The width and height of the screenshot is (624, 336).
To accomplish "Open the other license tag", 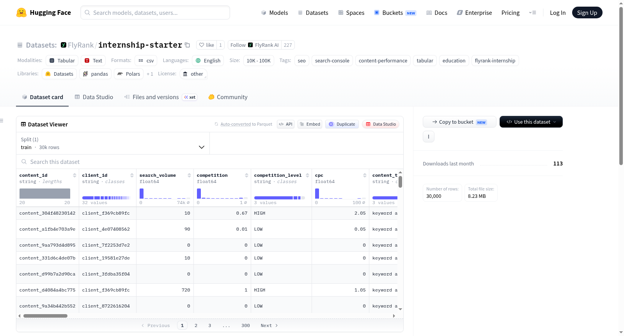I will click(193, 74).
